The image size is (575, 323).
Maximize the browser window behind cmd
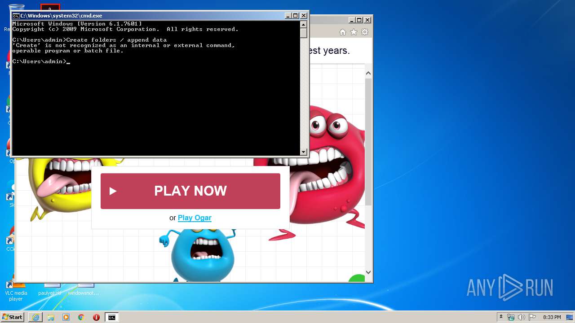[x=359, y=20]
